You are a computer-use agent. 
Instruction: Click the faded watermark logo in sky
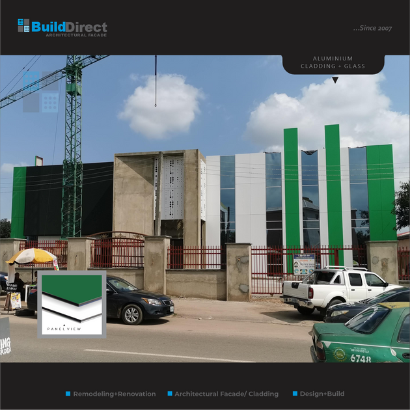41,92
